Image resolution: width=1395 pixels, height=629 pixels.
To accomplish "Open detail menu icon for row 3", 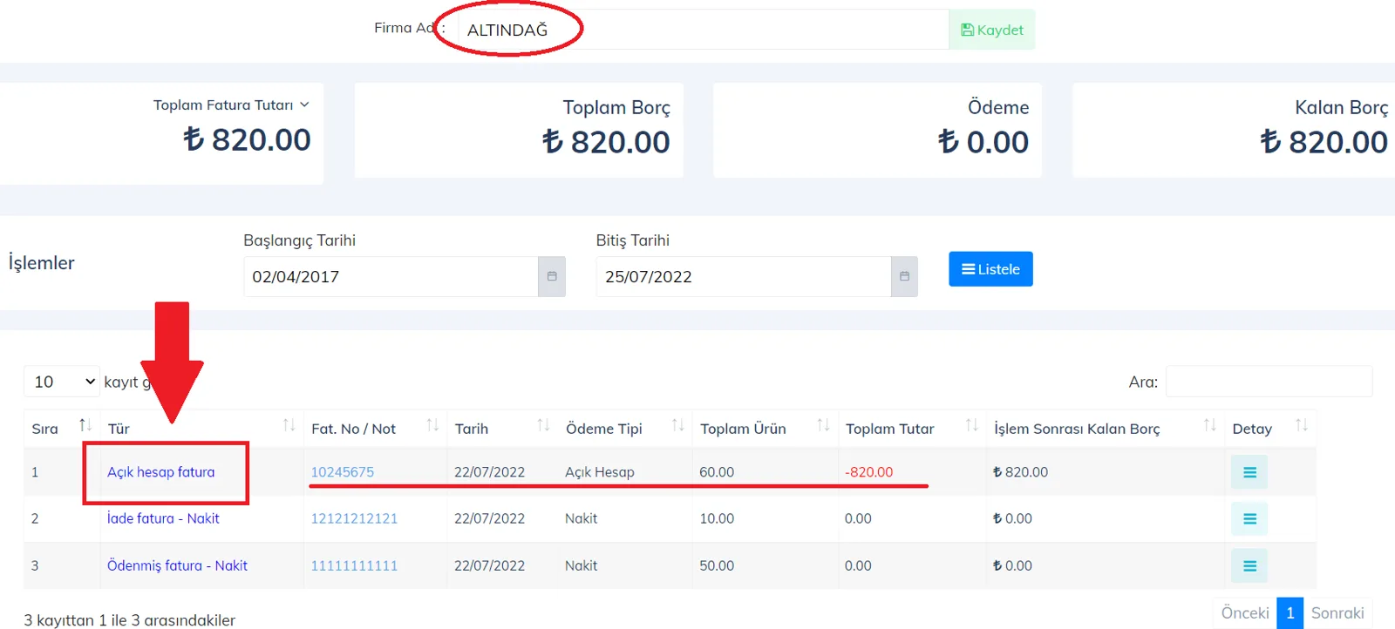I will click(1249, 566).
